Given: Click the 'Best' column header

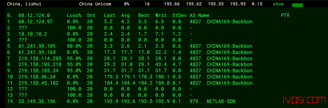Looking at the screenshot, I should (x=144, y=15).
